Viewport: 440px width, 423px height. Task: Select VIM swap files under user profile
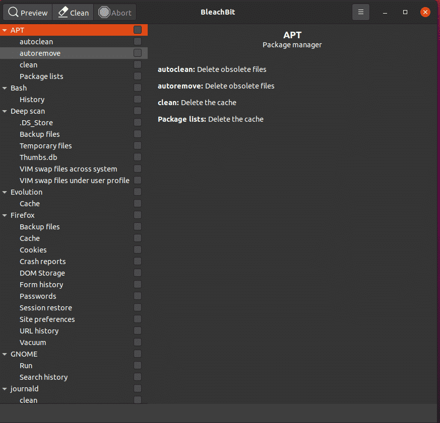[74, 180]
